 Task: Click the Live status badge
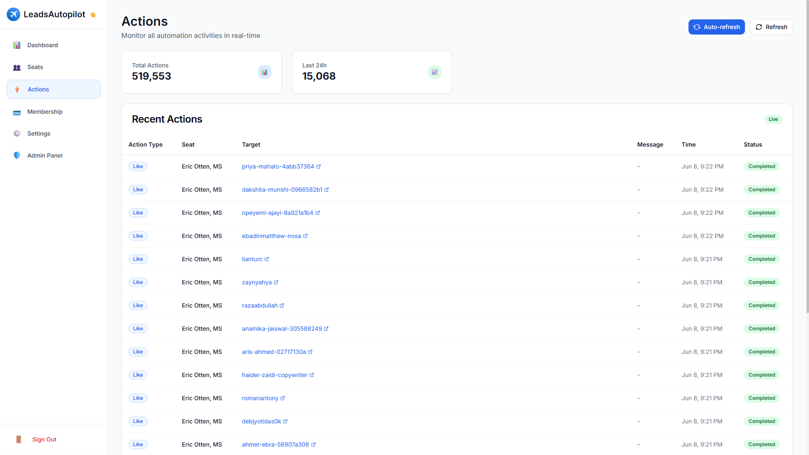point(773,119)
